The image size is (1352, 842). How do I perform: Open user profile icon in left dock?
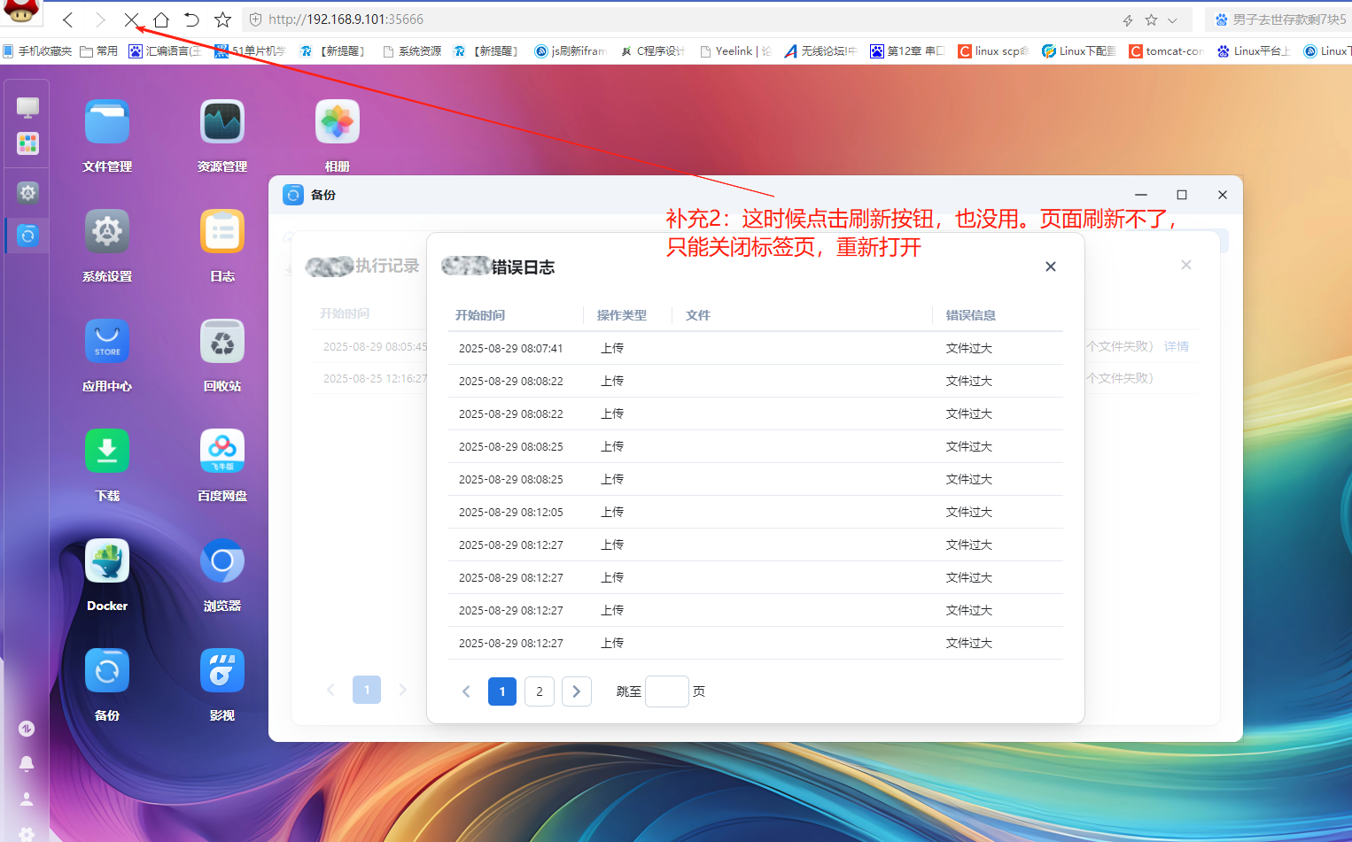click(x=27, y=799)
